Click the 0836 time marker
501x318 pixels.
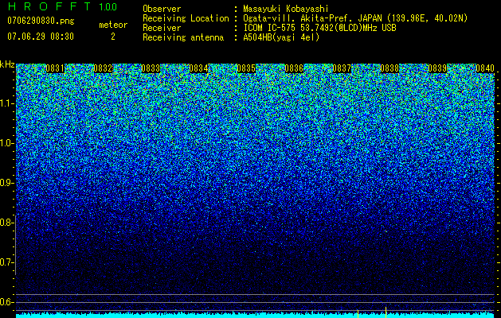(294, 68)
